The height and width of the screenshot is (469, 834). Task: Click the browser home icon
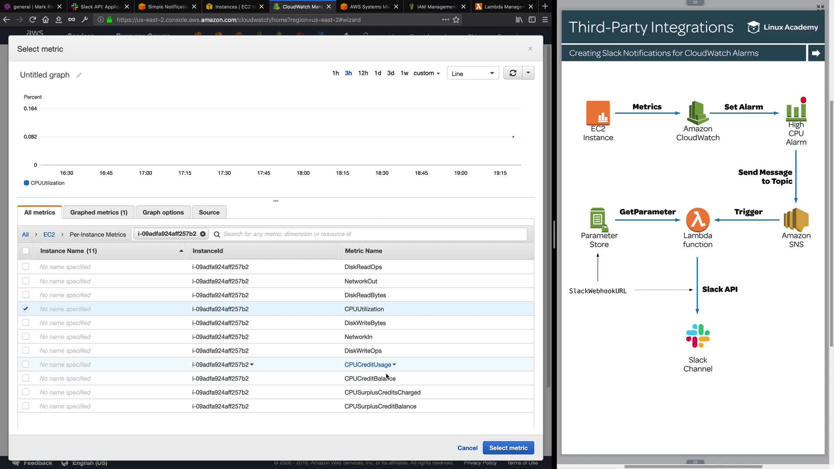pyautogui.click(x=46, y=20)
